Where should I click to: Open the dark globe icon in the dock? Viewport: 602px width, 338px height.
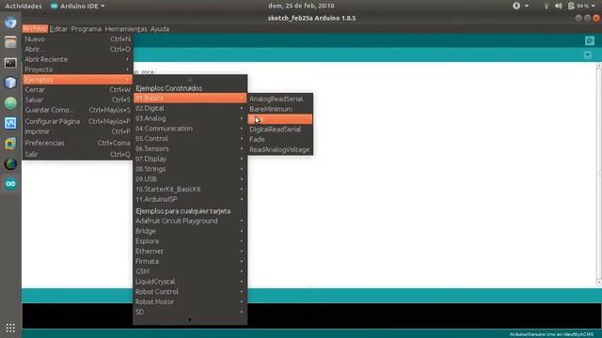pyautogui.click(x=10, y=164)
